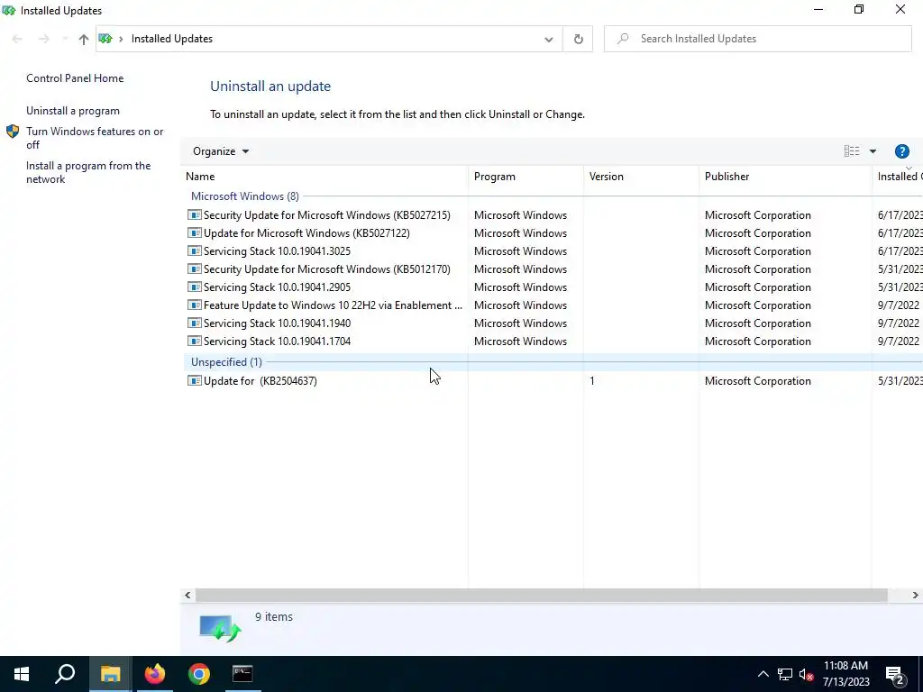Select 'Servicing Stack 10.0.19041.1940' entry text
This screenshot has height=692, width=923.
(278, 323)
